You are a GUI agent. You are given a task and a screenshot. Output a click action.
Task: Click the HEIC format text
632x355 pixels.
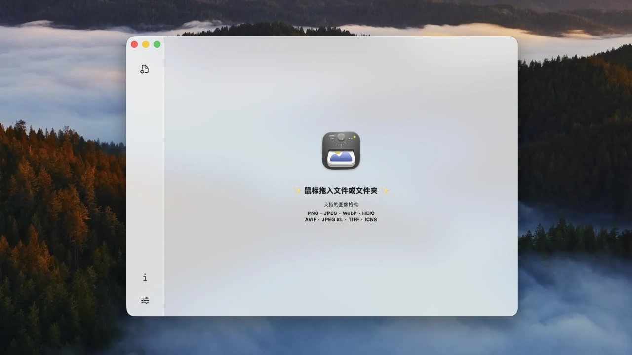tap(368, 213)
